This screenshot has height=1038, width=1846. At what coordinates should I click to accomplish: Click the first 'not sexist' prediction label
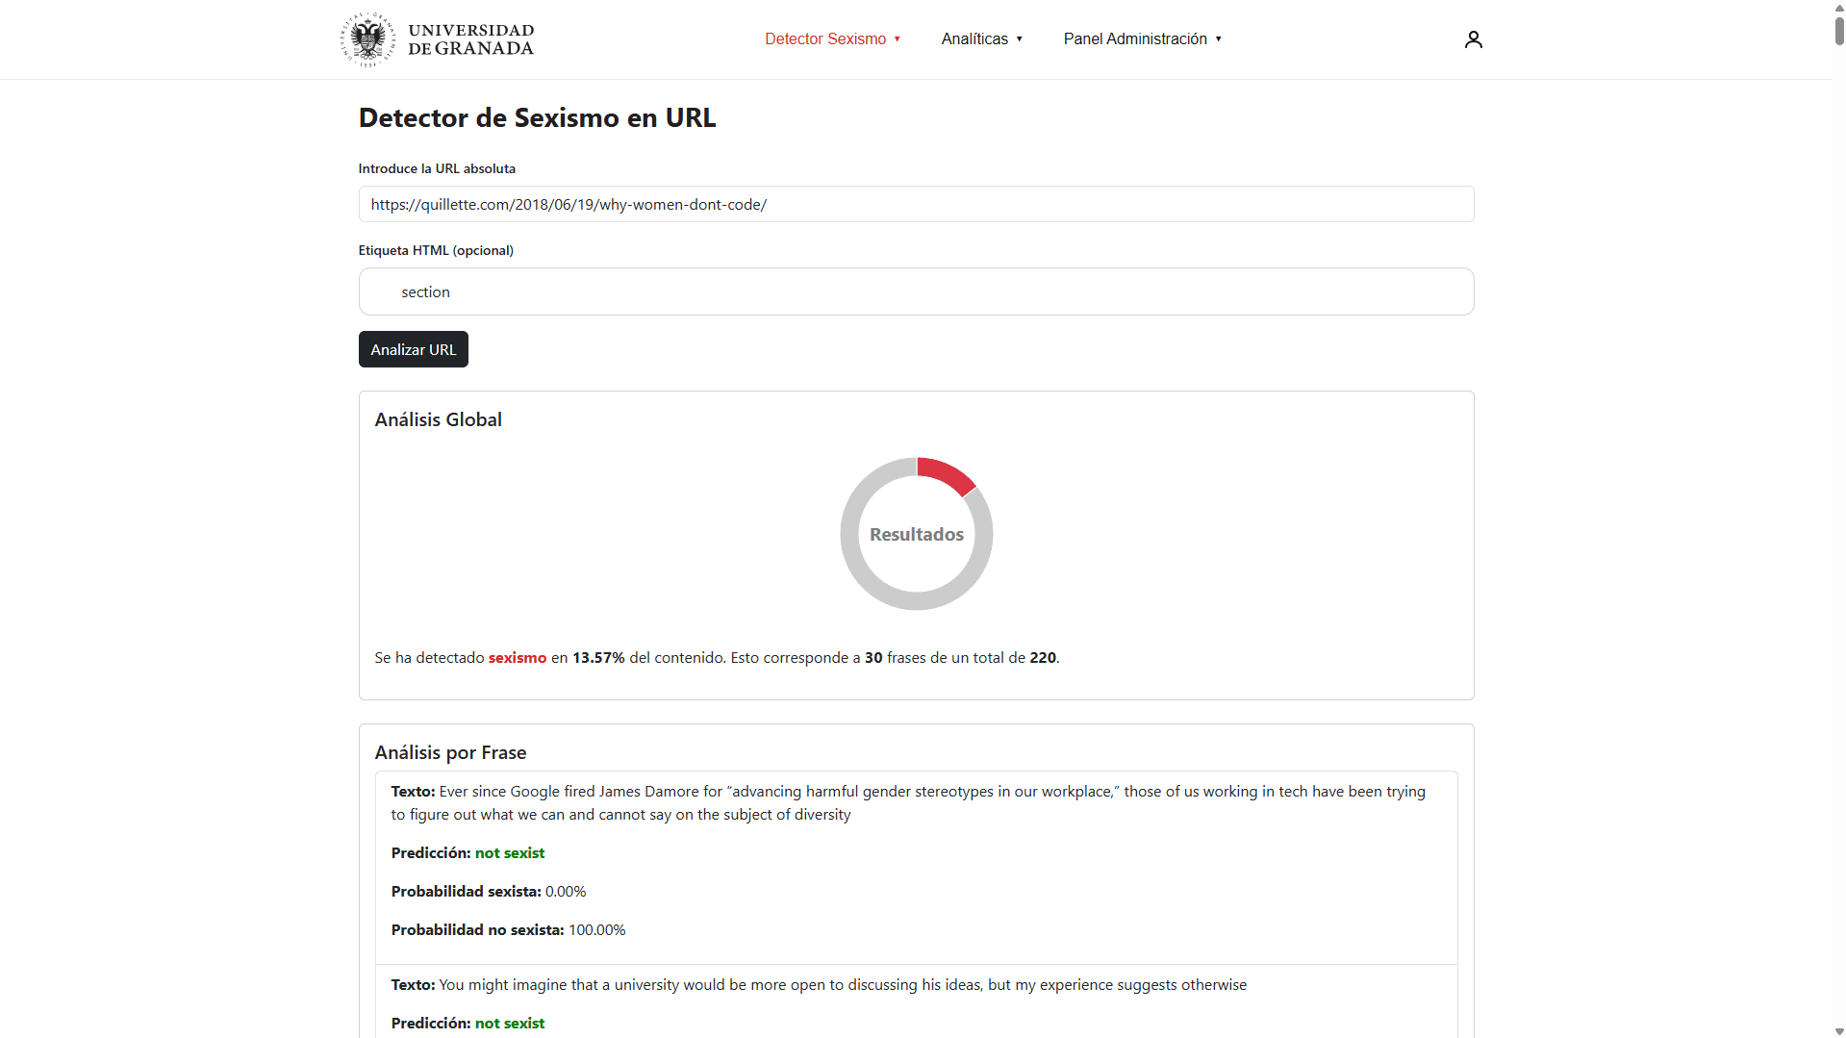pyautogui.click(x=510, y=853)
